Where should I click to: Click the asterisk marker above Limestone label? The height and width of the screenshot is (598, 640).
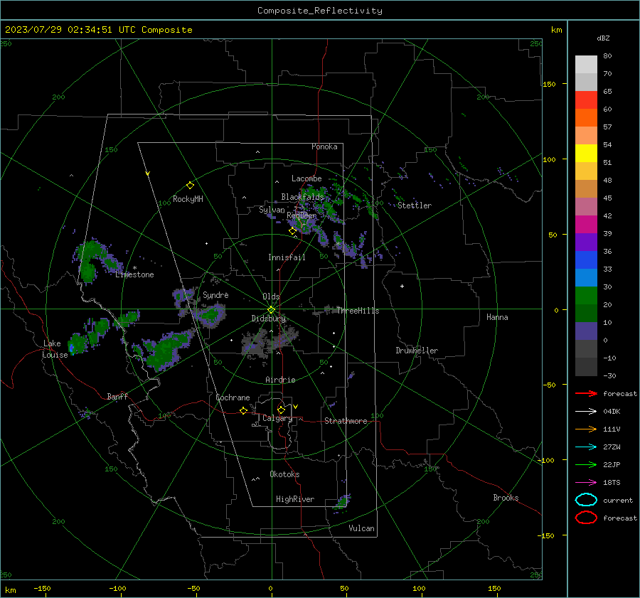(x=134, y=268)
